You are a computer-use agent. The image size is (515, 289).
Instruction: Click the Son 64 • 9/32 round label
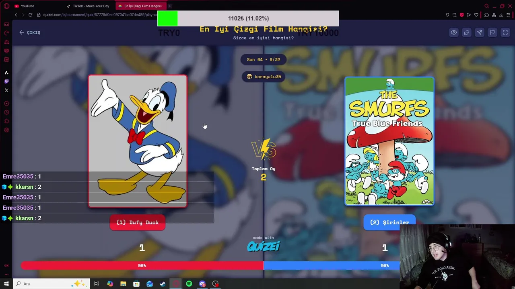pyautogui.click(x=264, y=59)
